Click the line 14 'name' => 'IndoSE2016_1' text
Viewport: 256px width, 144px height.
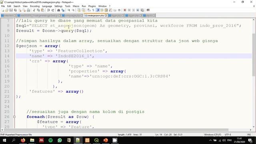(x=62, y=56)
